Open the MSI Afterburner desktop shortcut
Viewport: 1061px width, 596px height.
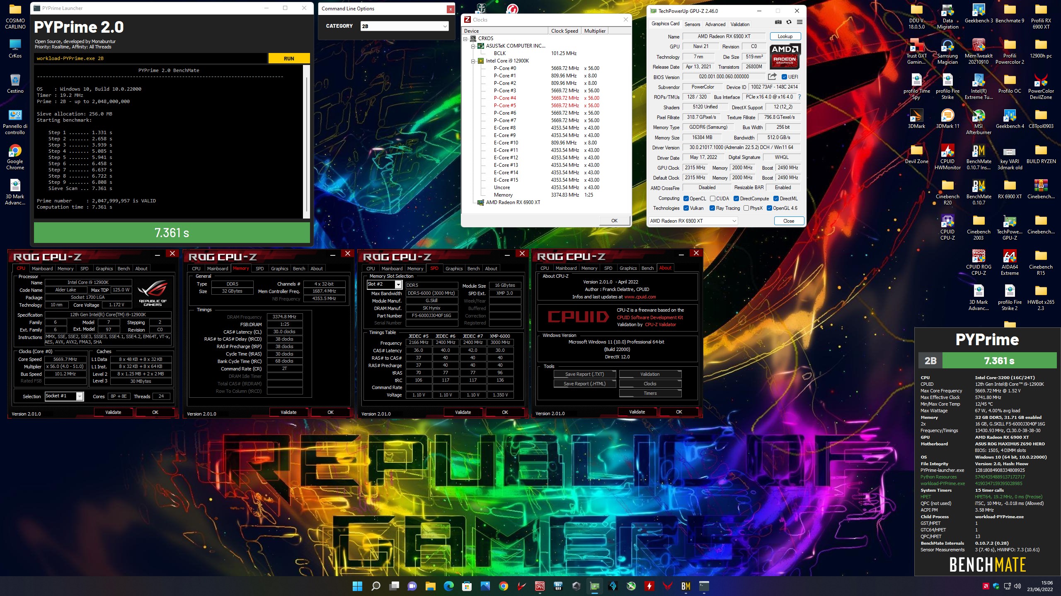tap(979, 122)
